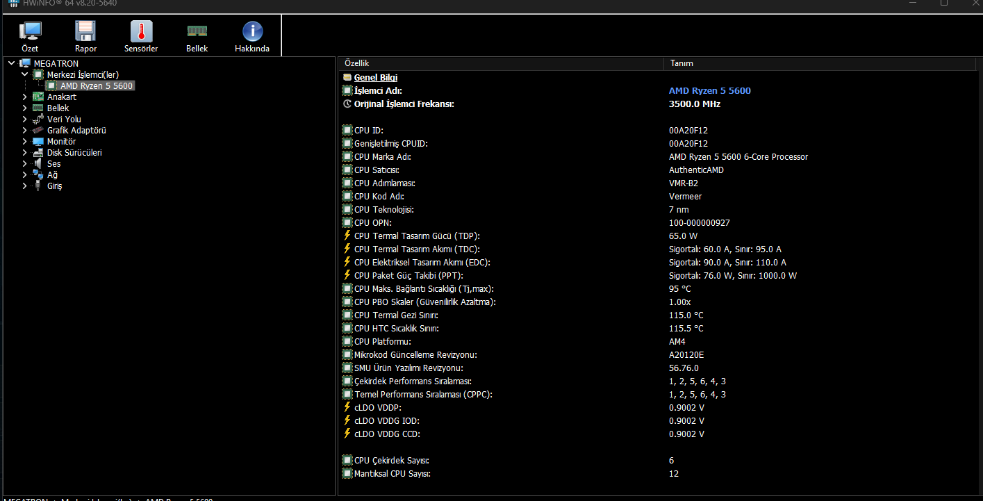Select the blue AMD Ryzen 5 5600 value
This screenshot has height=501, width=983.
(x=709, y=91)
